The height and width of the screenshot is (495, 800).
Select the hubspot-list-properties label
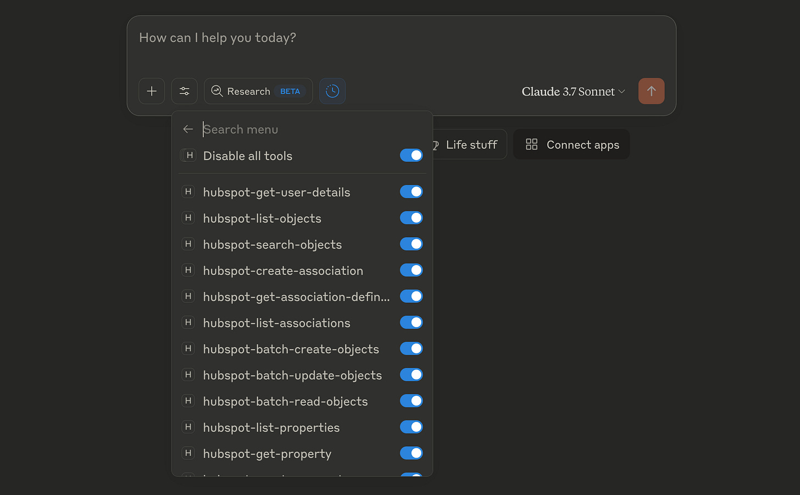(271, 428)
